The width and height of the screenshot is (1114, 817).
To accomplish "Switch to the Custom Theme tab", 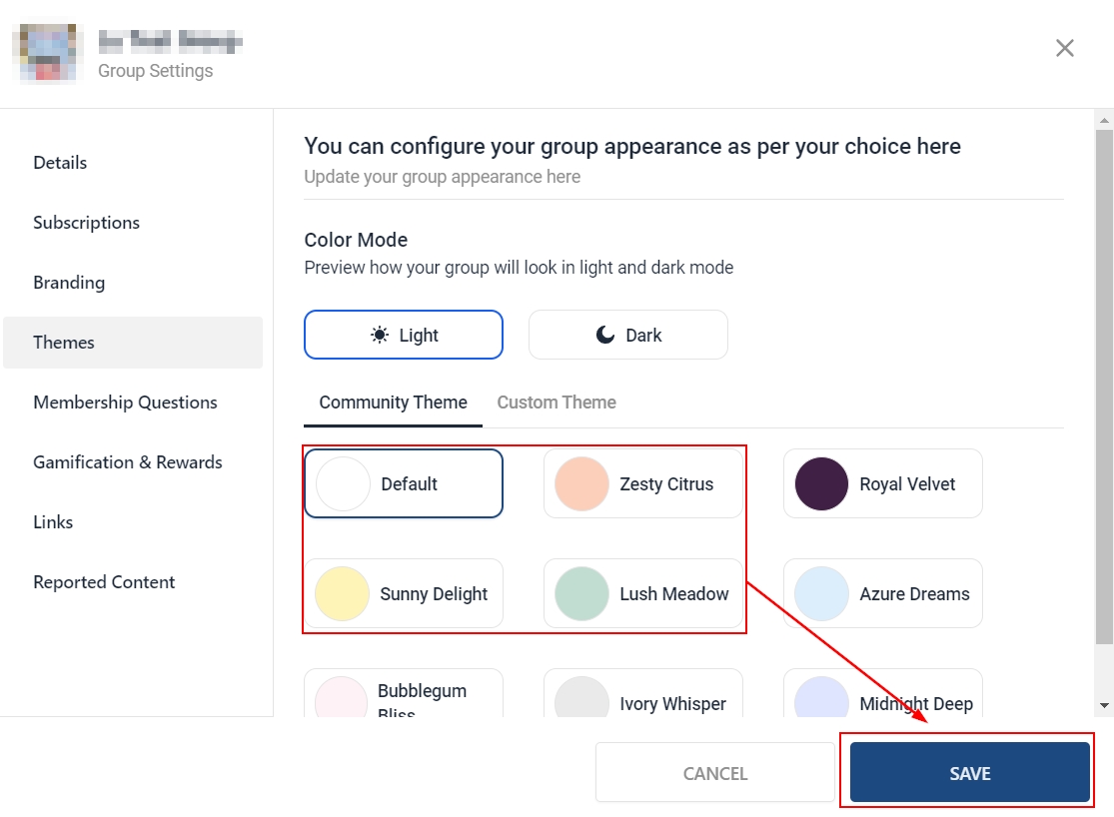I will 557,403.
